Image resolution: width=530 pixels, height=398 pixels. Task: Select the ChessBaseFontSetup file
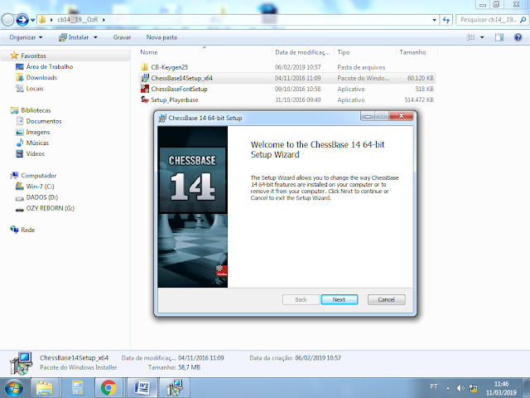179,89
